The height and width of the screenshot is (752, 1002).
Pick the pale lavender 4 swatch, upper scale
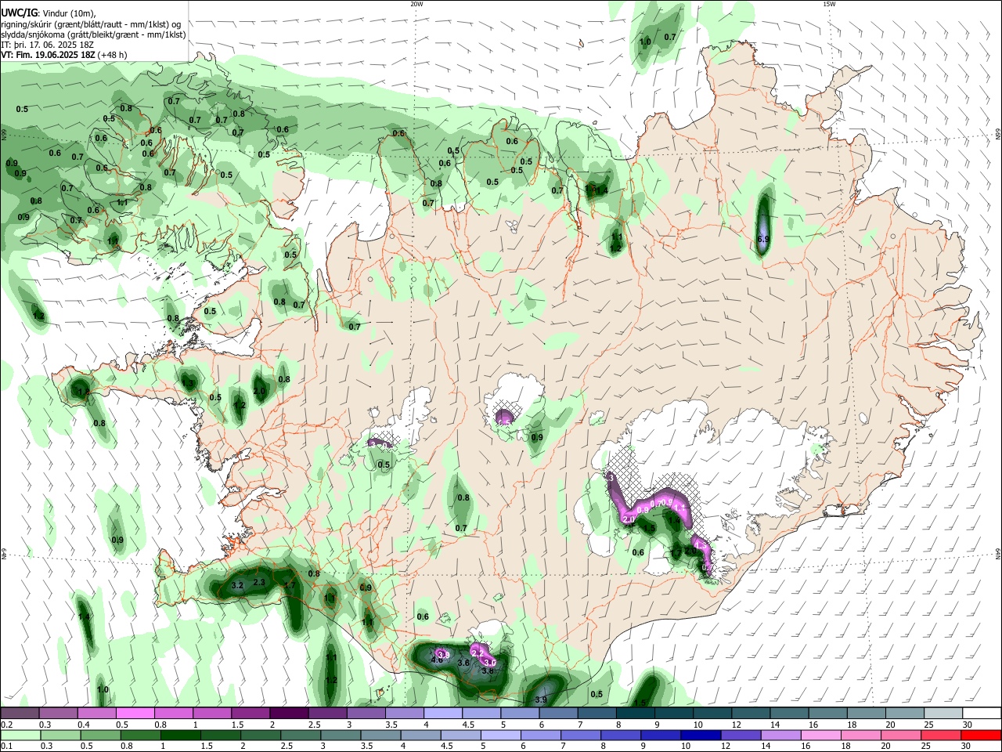(443, 713)
